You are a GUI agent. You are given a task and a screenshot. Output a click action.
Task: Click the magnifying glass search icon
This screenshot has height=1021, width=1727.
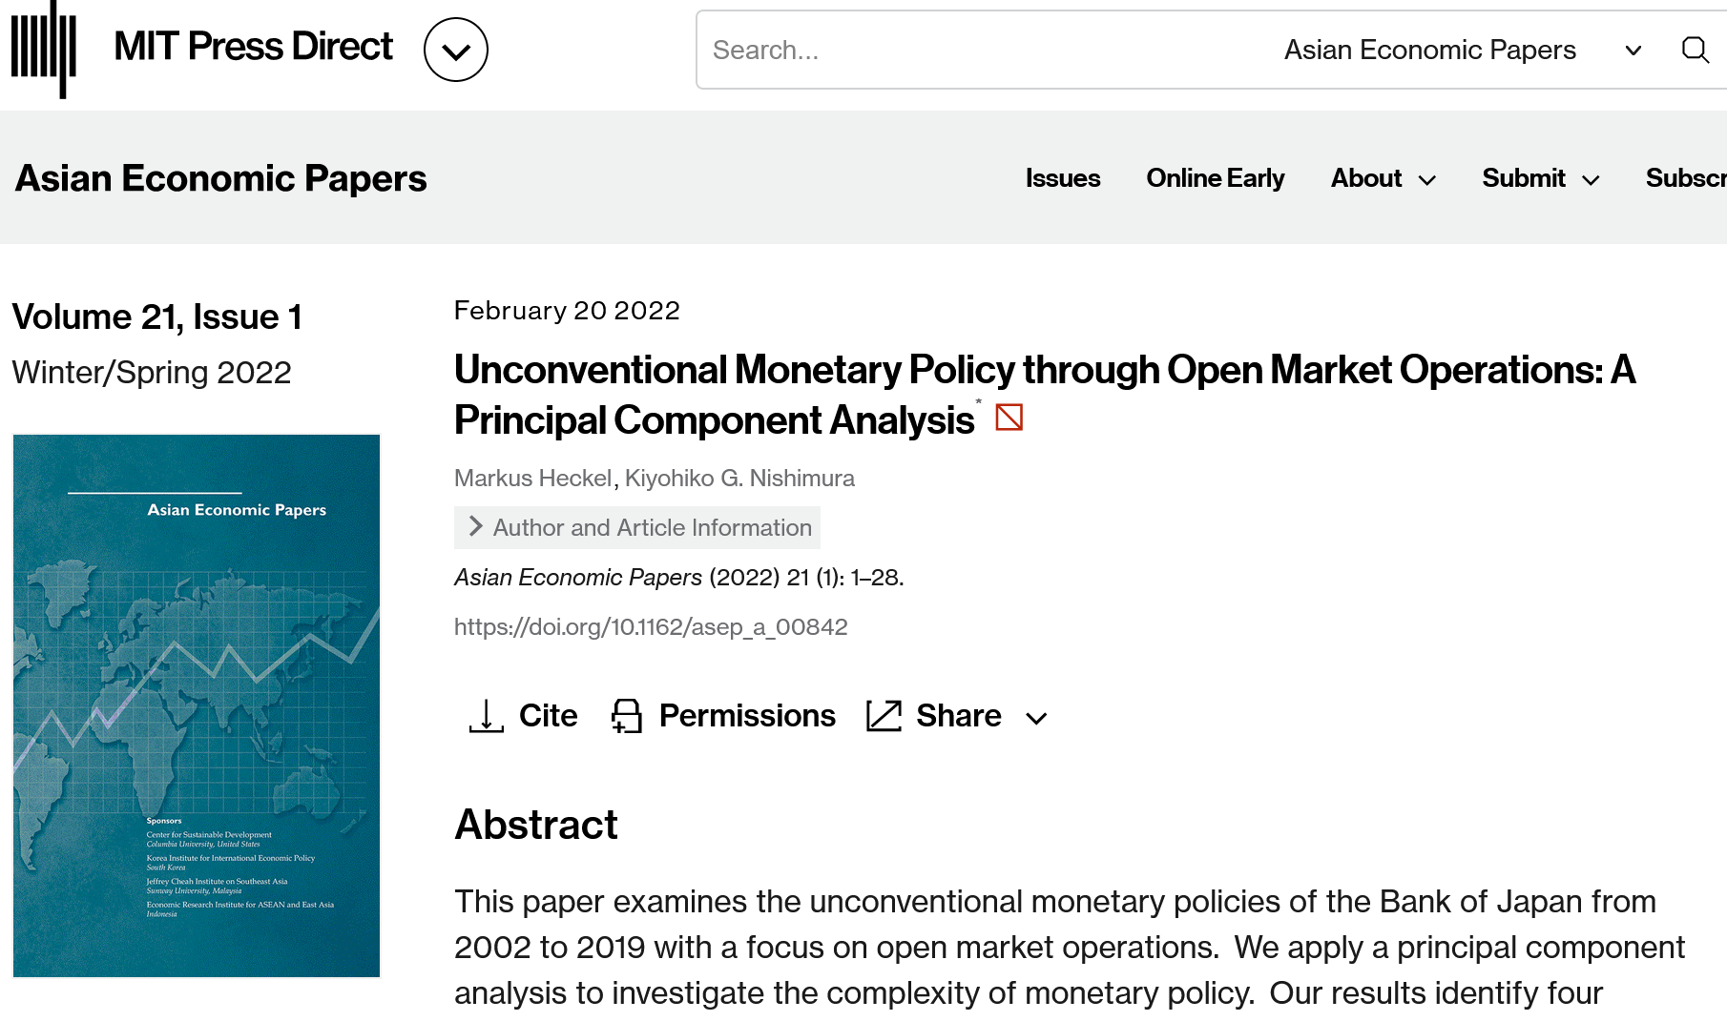pos(1695,50)
